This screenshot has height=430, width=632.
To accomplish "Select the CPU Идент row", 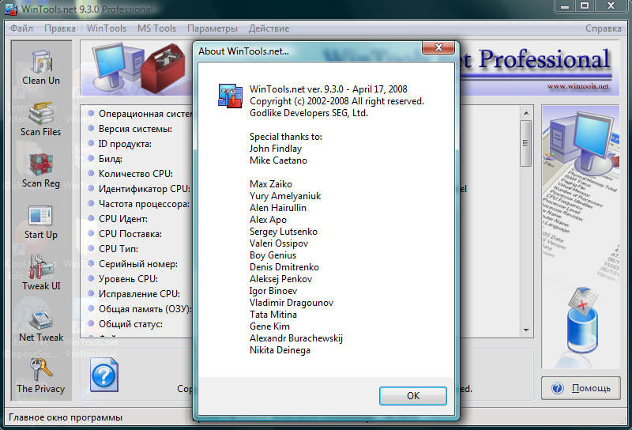I will click(118, 219).
